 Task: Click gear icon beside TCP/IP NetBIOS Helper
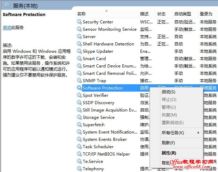pyautogui.click(x=79, y=154)
